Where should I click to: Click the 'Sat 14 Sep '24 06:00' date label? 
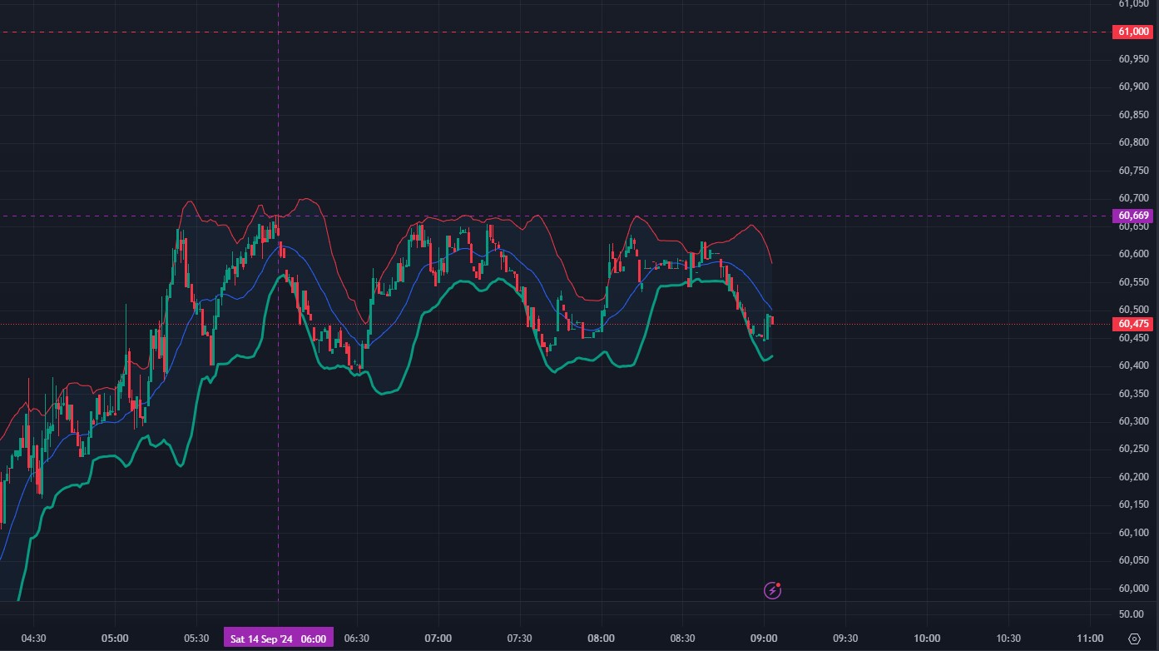[278, 639]
